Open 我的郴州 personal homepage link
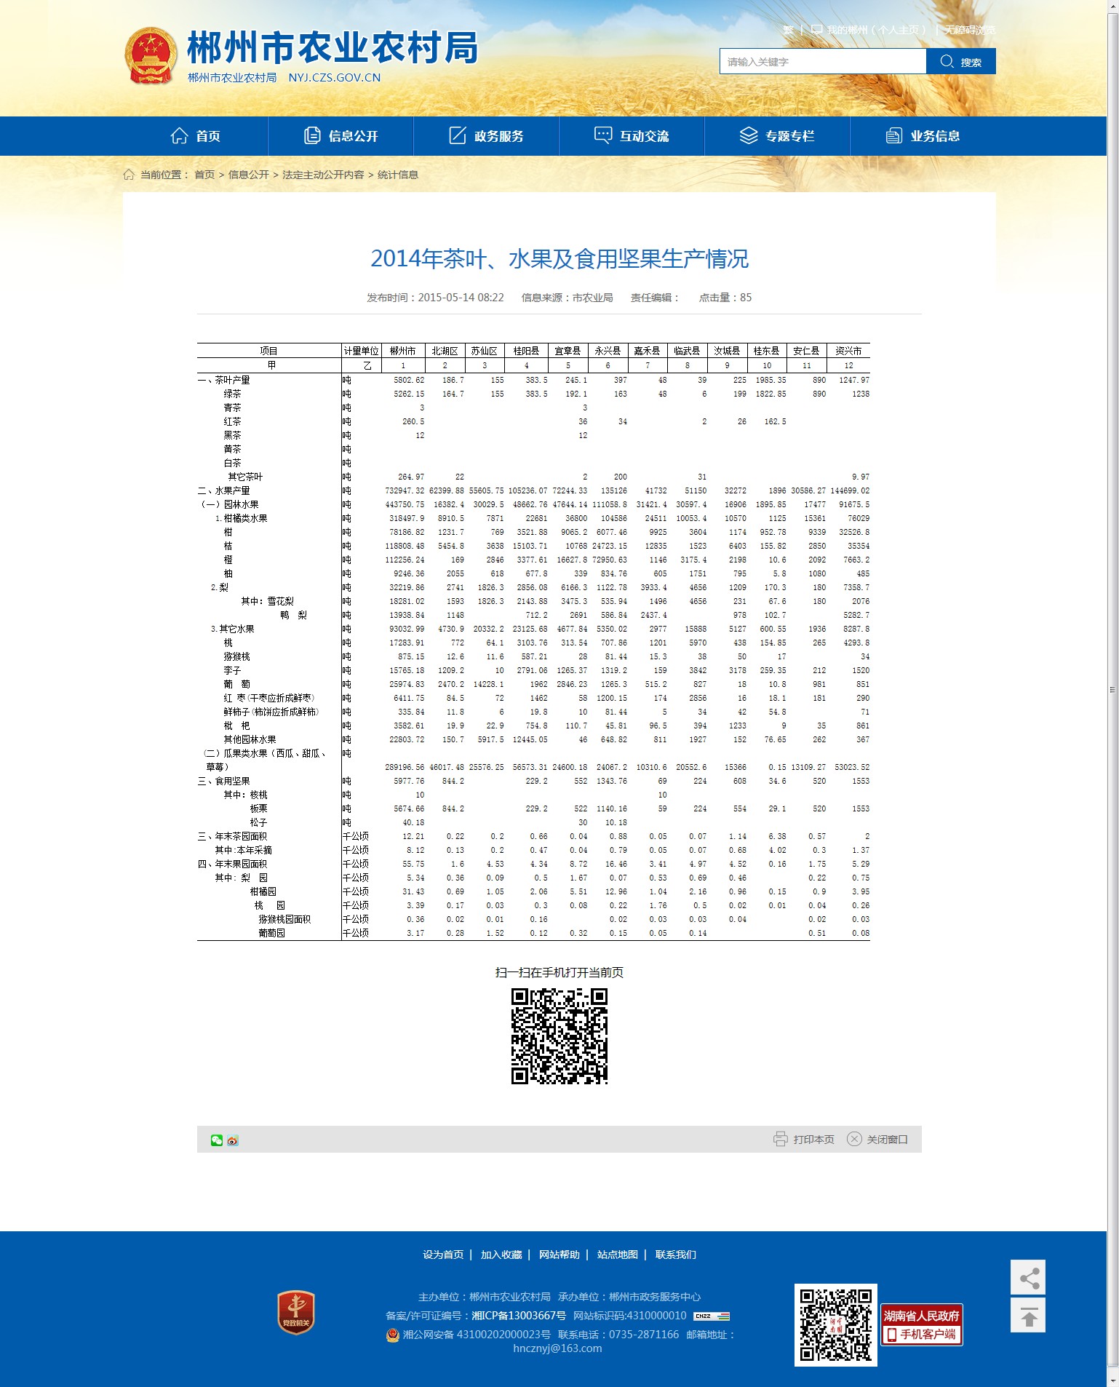The width and height of the screenshot is (1119, 1387). point(877,30)
